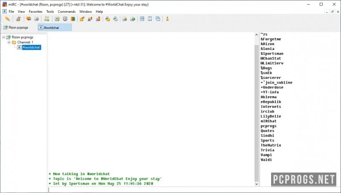
Task: Select Trivia in the nick list
Action: click(x=268, y=150)
